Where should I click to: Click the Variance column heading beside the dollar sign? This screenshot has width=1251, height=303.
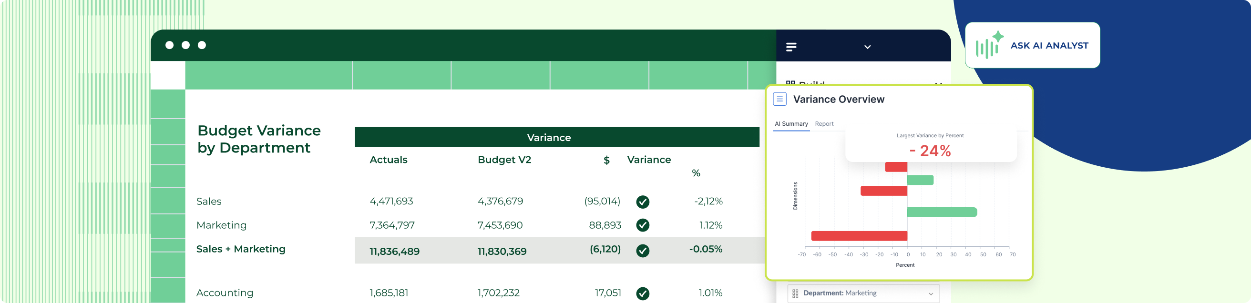point(649,160)
